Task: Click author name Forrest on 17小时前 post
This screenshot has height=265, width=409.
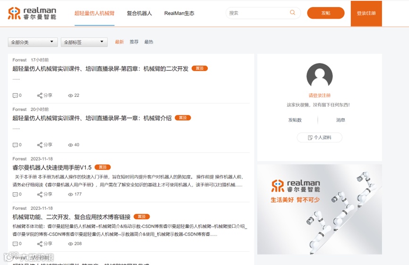Action: pyautogui.click(x=19, y=60)
